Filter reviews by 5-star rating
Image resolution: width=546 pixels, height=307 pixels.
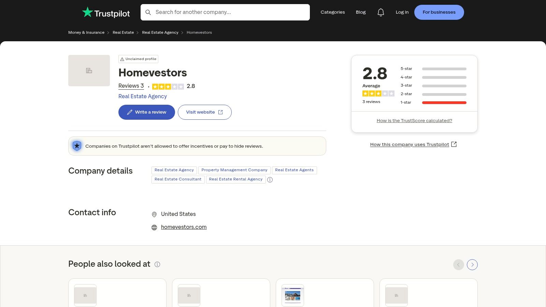433,69
